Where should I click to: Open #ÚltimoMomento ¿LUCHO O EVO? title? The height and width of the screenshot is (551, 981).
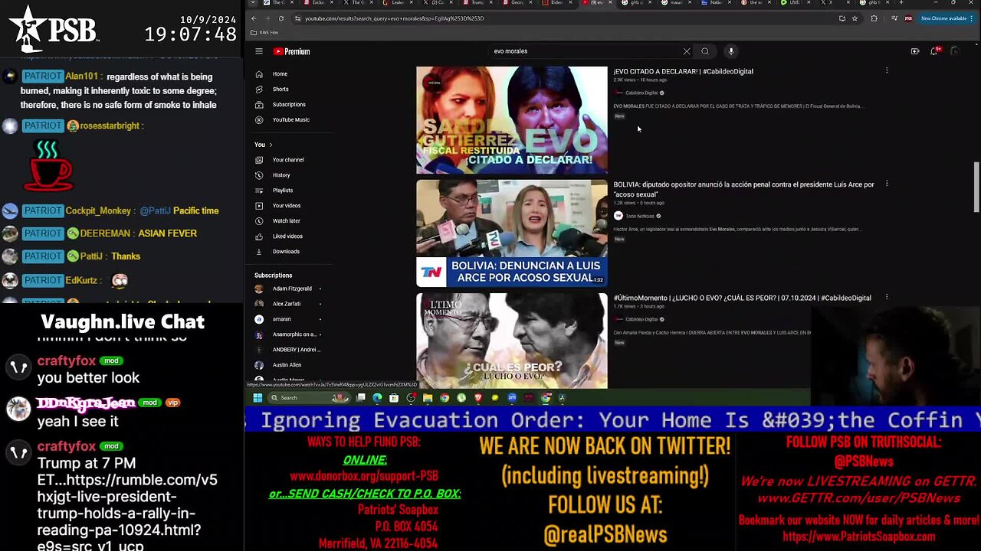point(742,298)
